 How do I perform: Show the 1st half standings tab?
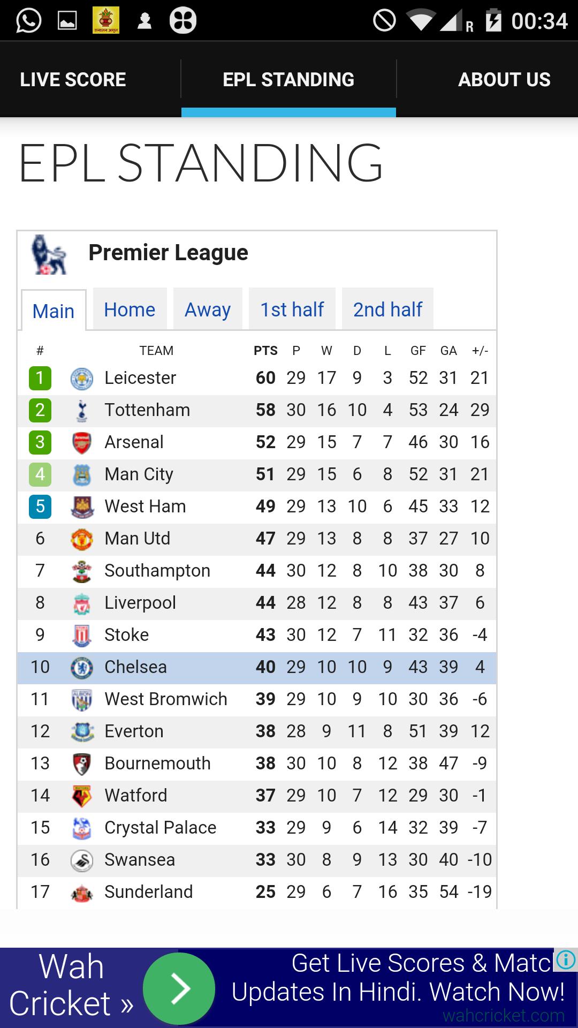[x=292, y=309]
